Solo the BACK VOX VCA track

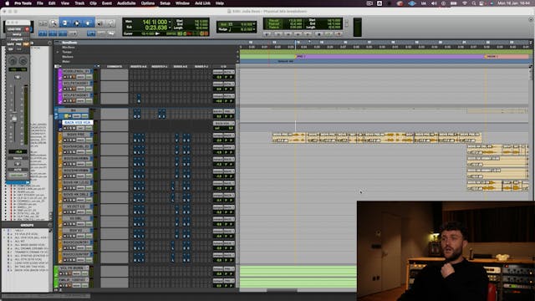[69, 128]
